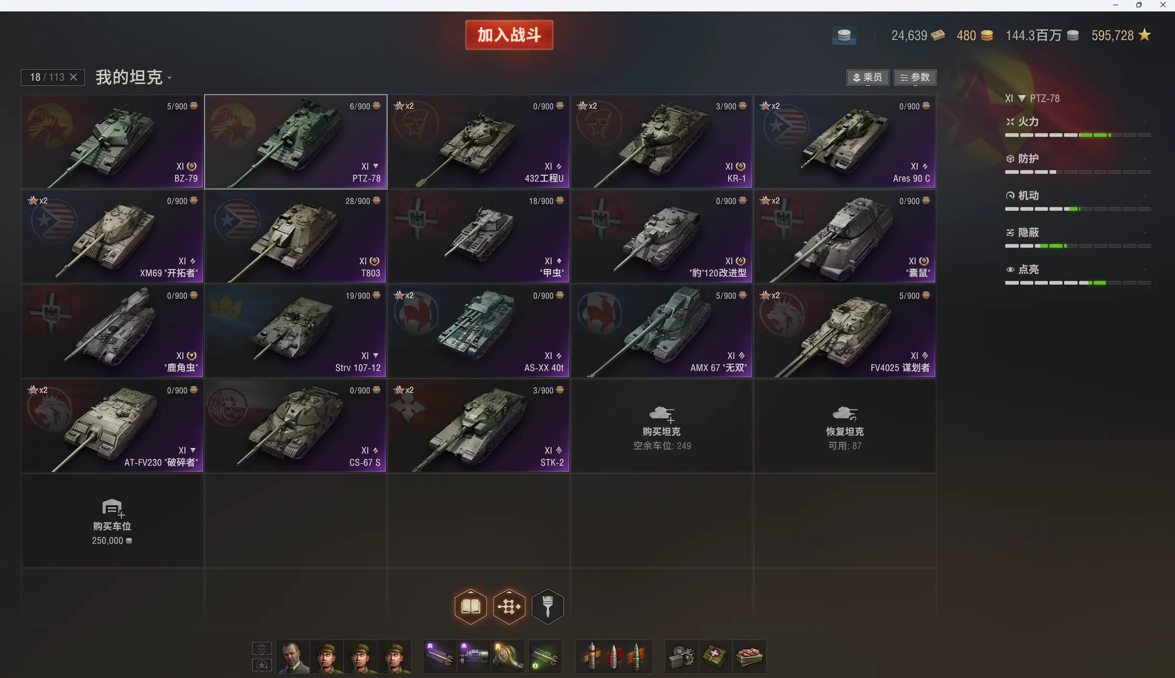Select the first-aid kit consumable slot
Screen dimensions: 1175x678
(715, 657)
